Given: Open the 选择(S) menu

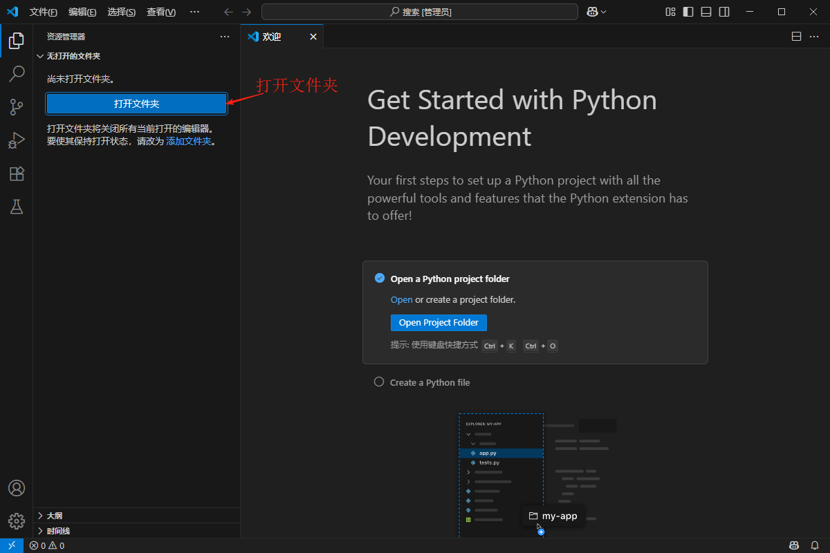Looking at the screenshot, I should click(122, 12).
